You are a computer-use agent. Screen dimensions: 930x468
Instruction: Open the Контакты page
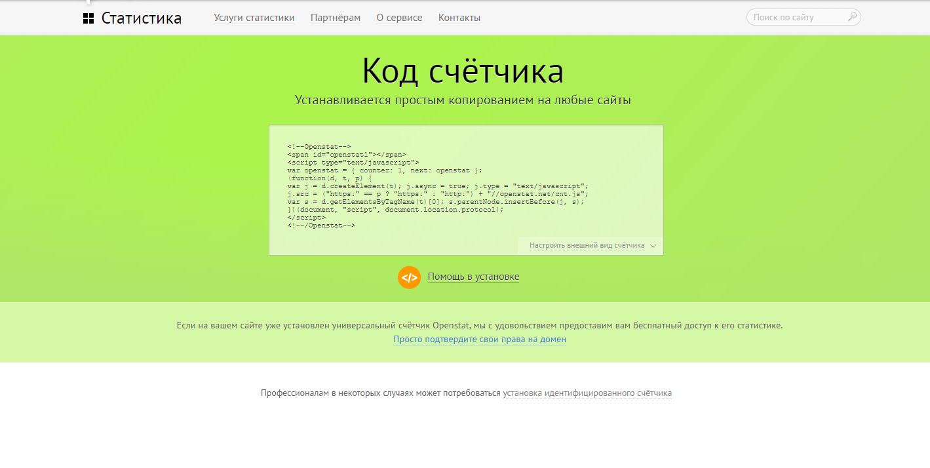point(459,18)
